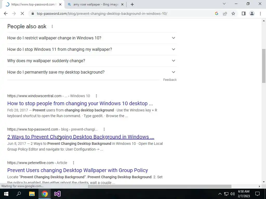Expand 'How do I restrict wallpaper change' question
The height and width of the screenshot is (199, 266).
[92, 38]
